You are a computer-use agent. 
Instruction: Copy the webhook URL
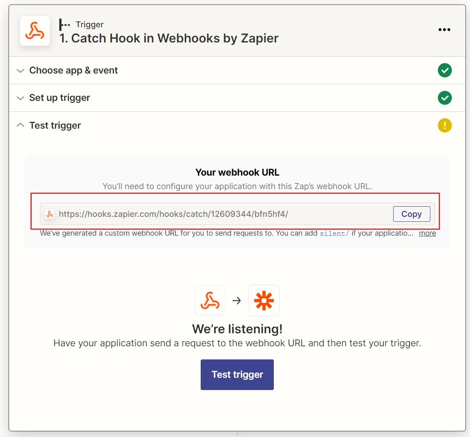412,214
